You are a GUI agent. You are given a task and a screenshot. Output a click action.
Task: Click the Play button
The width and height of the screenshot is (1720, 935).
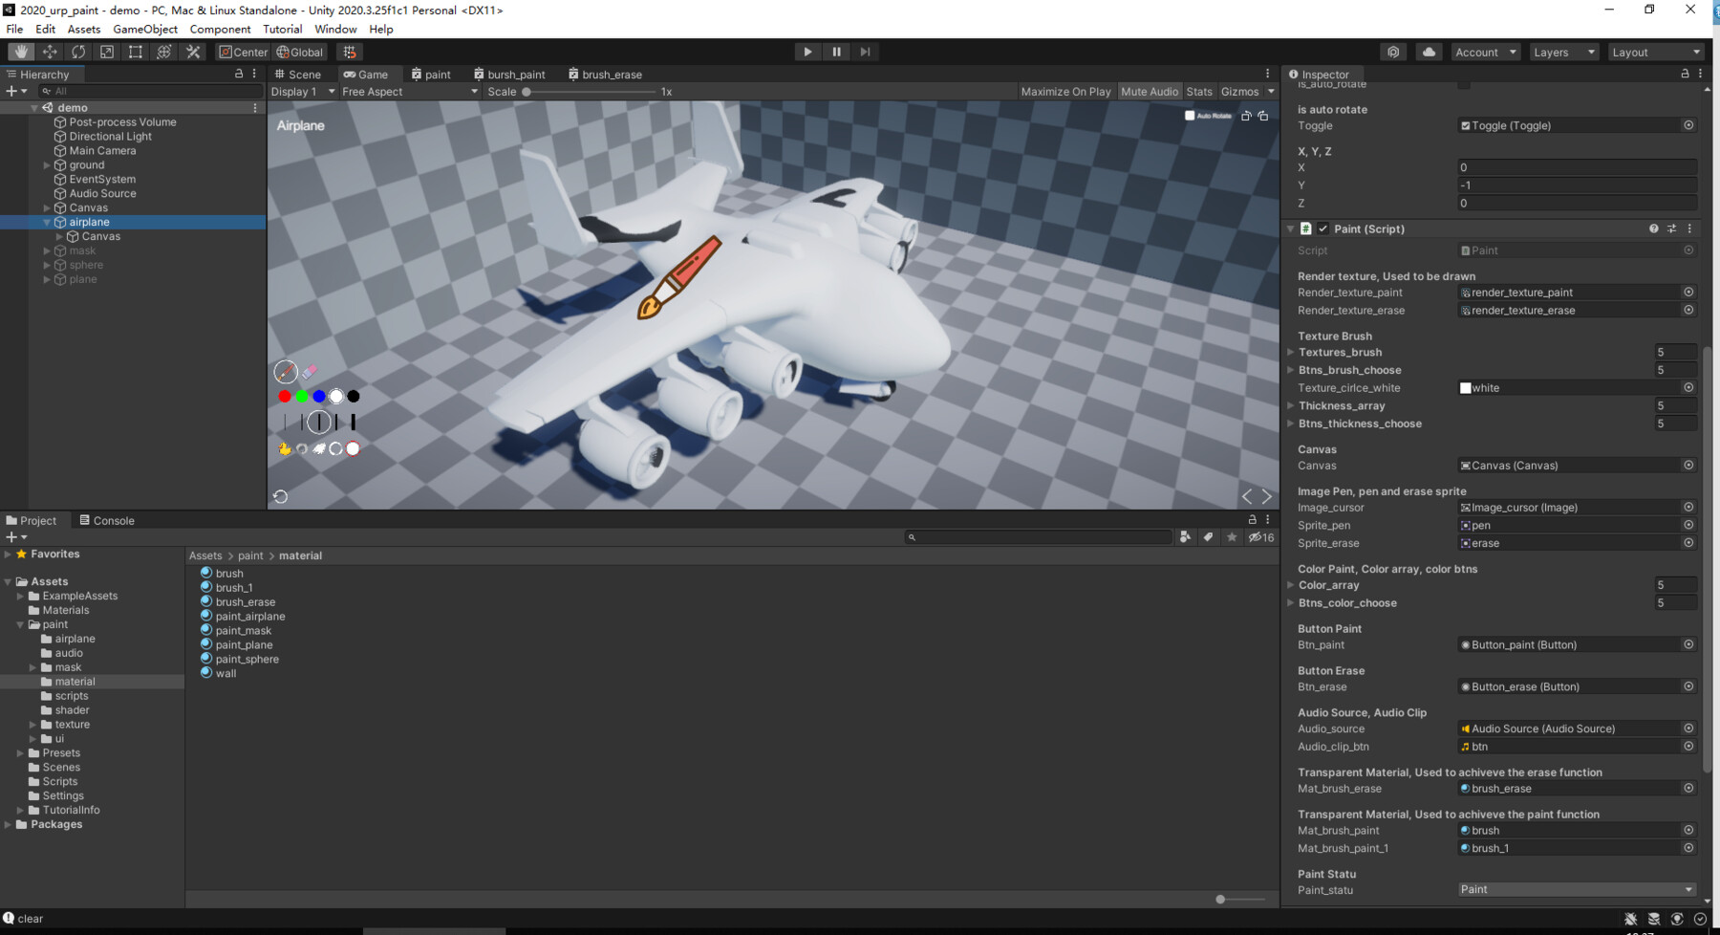(x=807, y=52)
